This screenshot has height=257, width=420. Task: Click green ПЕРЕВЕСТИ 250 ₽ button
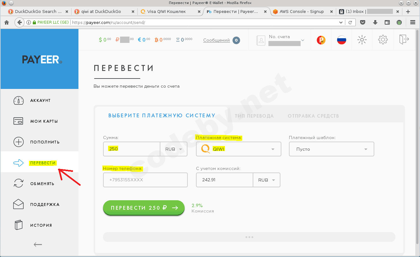(144, 208)
